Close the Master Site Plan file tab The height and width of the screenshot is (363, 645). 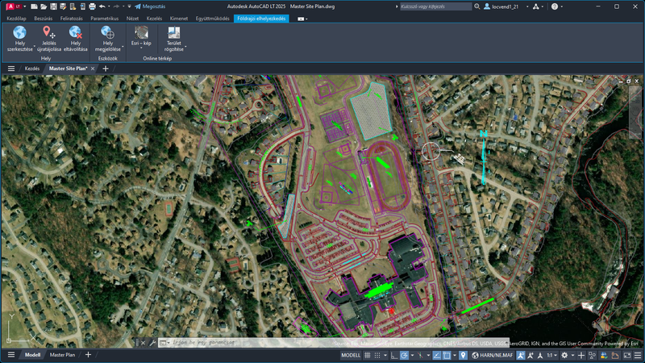[x=93, y=69]
